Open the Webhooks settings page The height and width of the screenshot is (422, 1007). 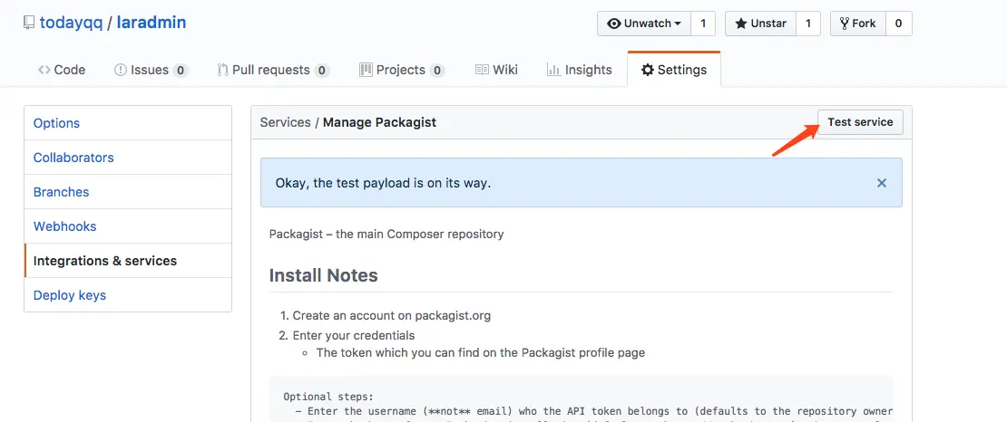pyautogui.click(x=64, y=226)
